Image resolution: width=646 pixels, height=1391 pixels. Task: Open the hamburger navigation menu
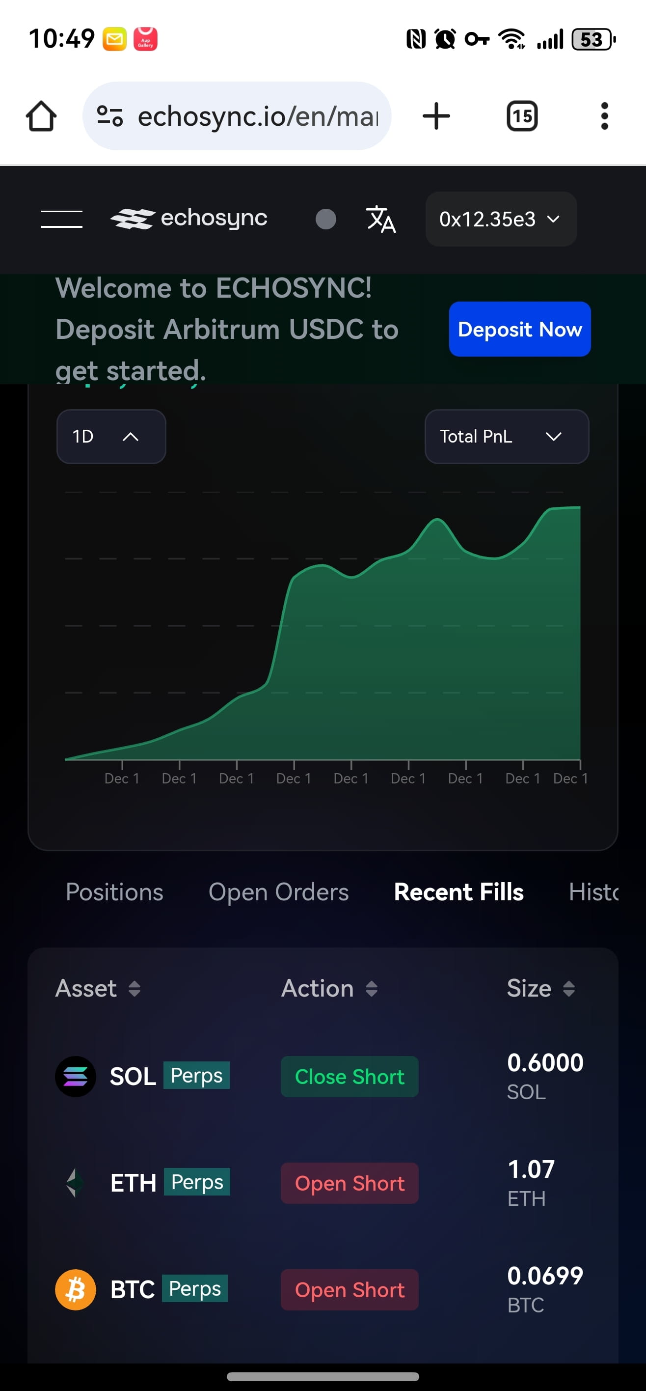61,219
